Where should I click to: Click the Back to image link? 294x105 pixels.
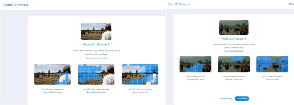(x=226, y=99)
